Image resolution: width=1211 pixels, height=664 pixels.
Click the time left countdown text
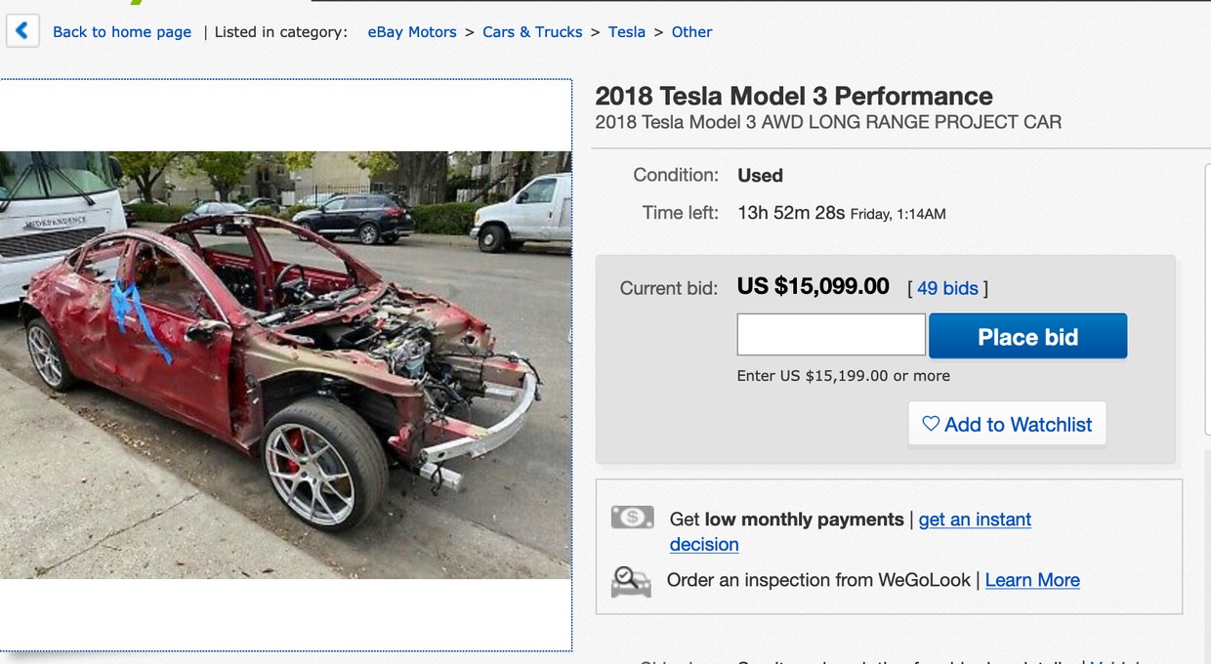pyautogui.click(x=791, y=213)
